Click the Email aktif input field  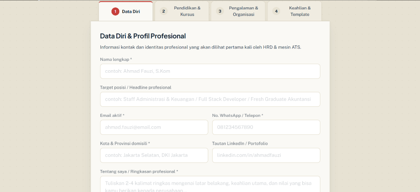tap(154, 127)
